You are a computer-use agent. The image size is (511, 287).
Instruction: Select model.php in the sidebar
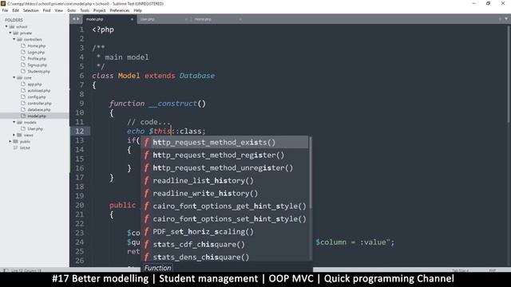tap(37, 116)
